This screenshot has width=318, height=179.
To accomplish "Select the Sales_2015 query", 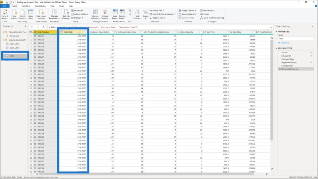I will 15,44.
